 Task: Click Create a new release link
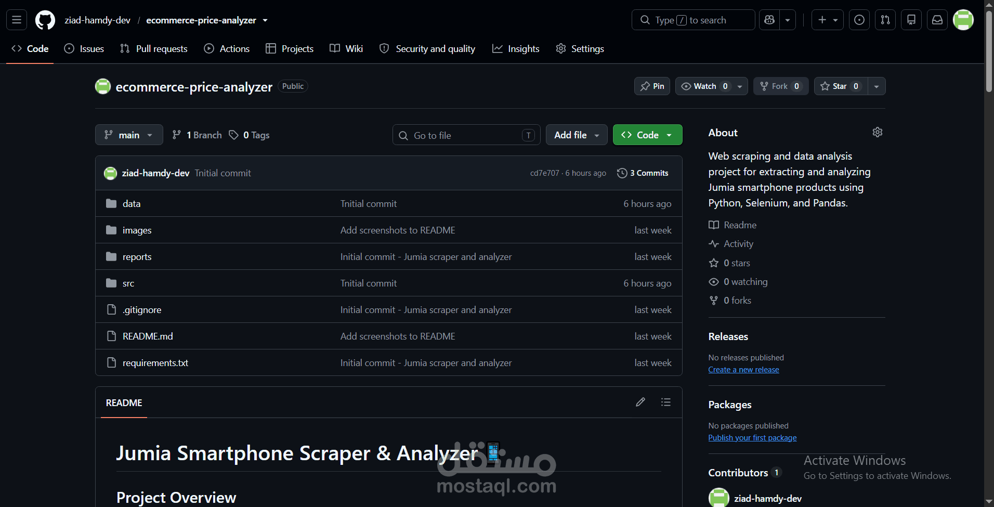[743, 370]
